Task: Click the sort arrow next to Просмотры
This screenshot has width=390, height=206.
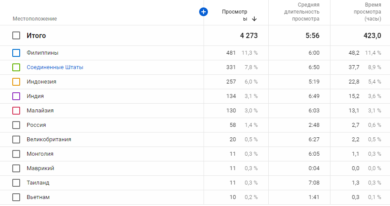Action: 254,19
